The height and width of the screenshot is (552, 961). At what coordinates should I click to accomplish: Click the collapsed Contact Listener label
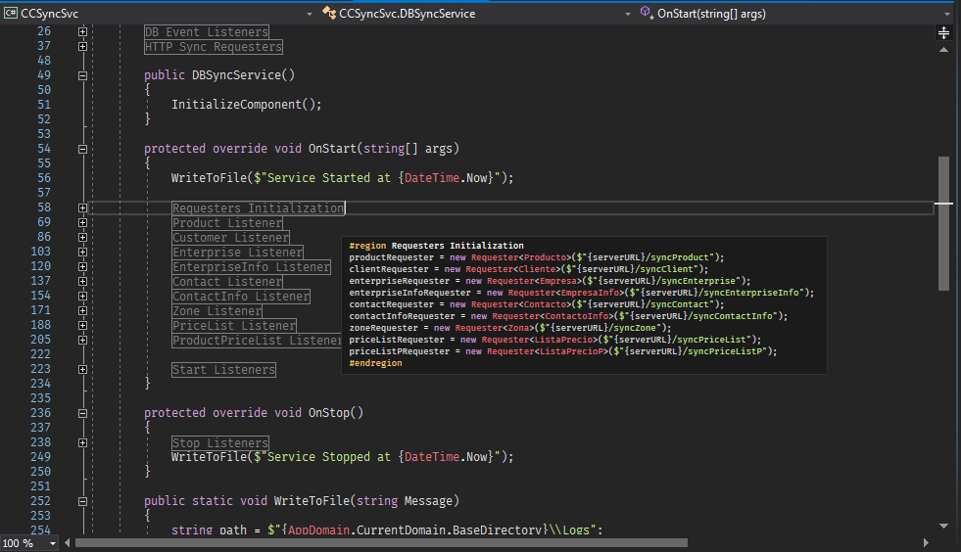pyautogui.click(x=227, y=282)
